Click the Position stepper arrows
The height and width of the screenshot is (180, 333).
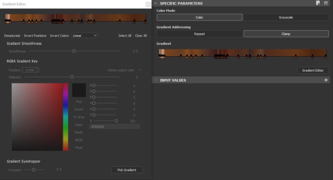pos(37,70)
